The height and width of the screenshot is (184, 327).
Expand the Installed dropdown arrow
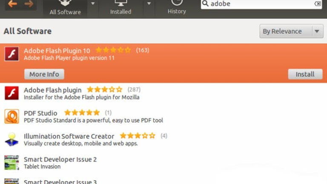coord(149,4)
